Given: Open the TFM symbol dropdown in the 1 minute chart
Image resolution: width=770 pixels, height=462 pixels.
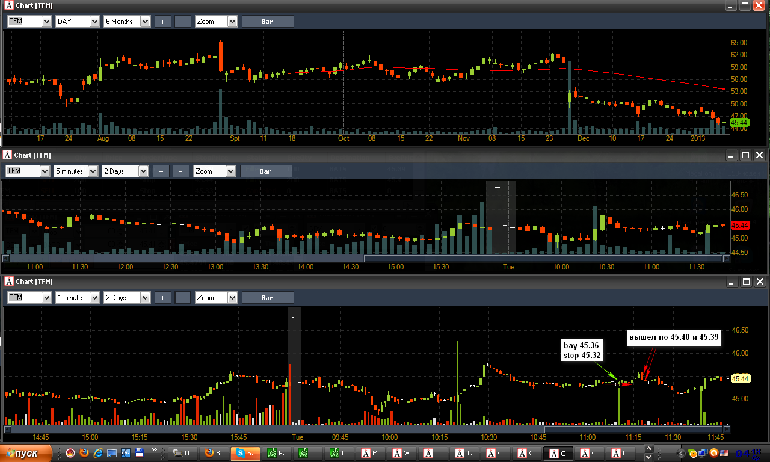Looking at the screenshot, I should point(29,298).
